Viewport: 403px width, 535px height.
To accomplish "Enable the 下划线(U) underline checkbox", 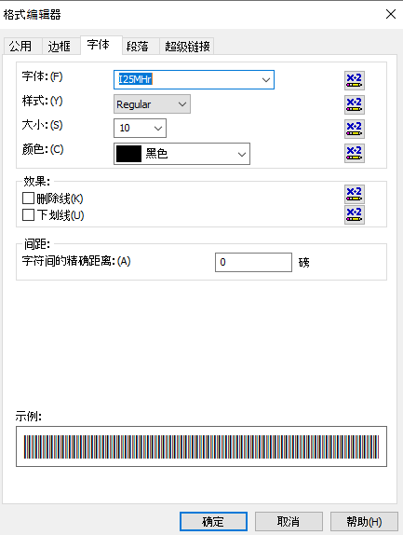I will click(x=28, y=215).
